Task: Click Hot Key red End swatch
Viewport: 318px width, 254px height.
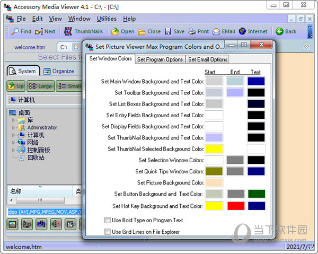Action: click(x=236, y=206)
